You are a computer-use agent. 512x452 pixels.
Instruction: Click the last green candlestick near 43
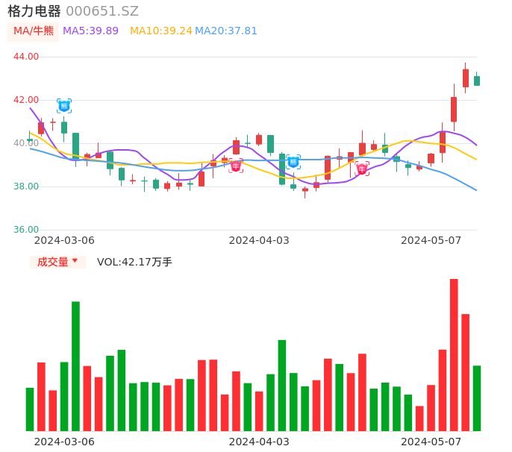pyautogui.click(x=477, y=81)
